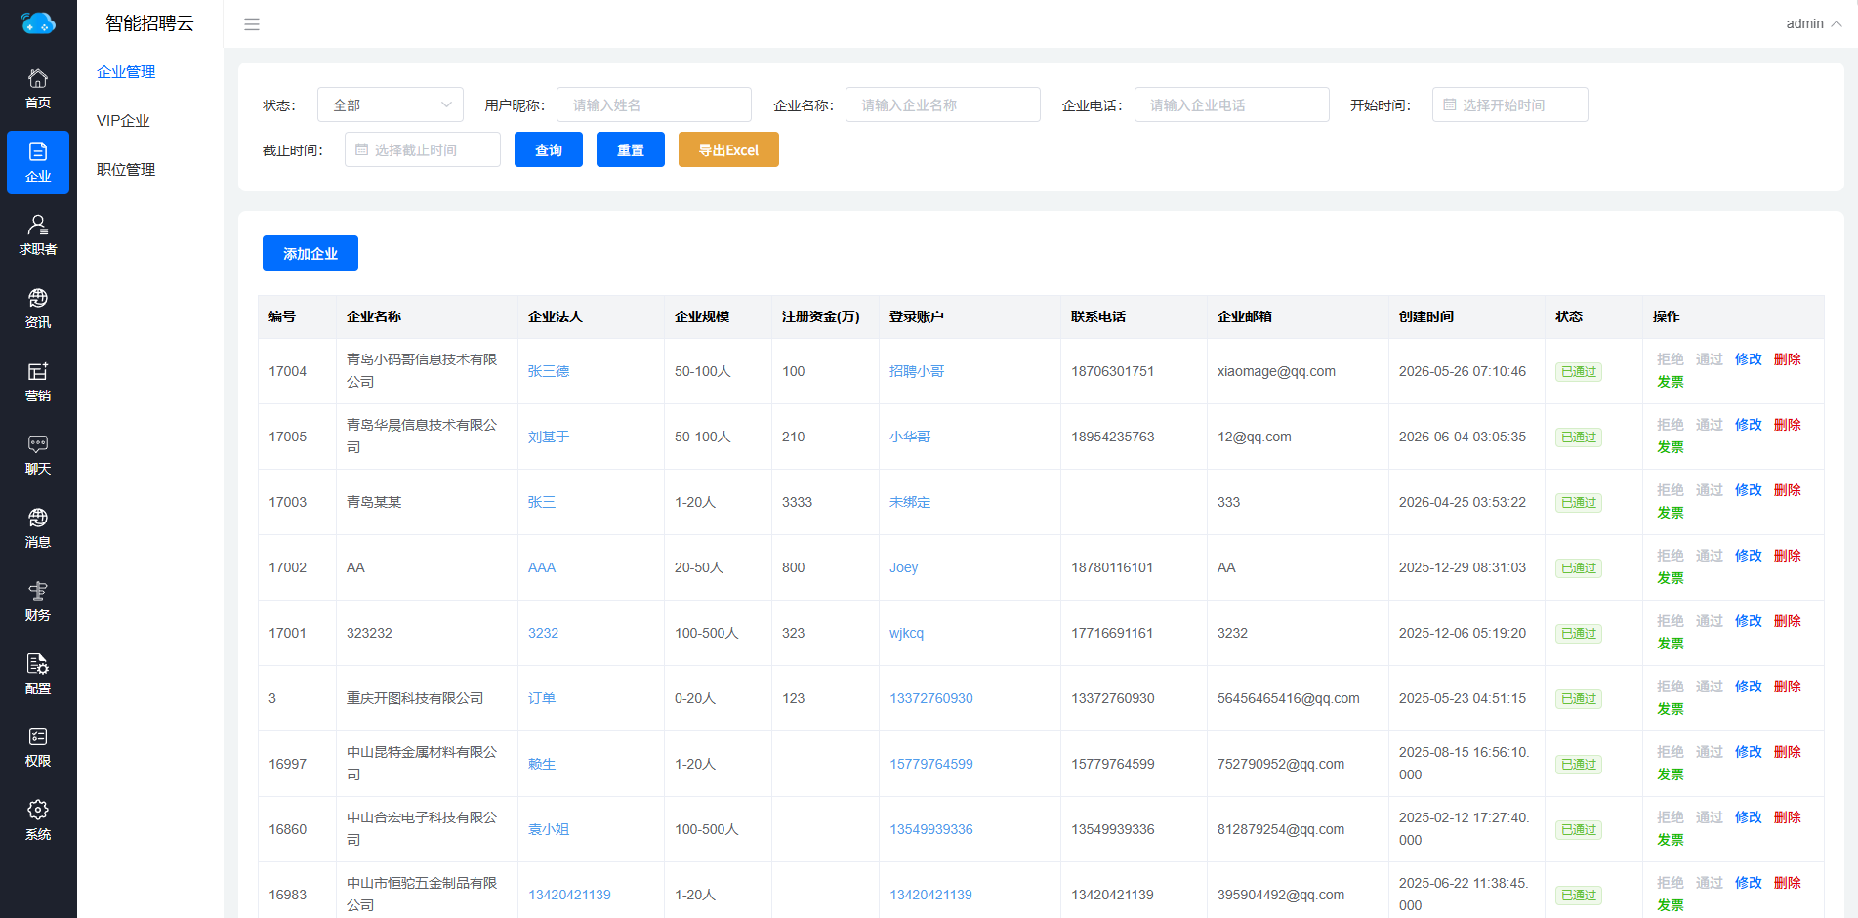Click the 查询 search button
The height and width of the screenshot is (918, 1858).
point(549,149)
